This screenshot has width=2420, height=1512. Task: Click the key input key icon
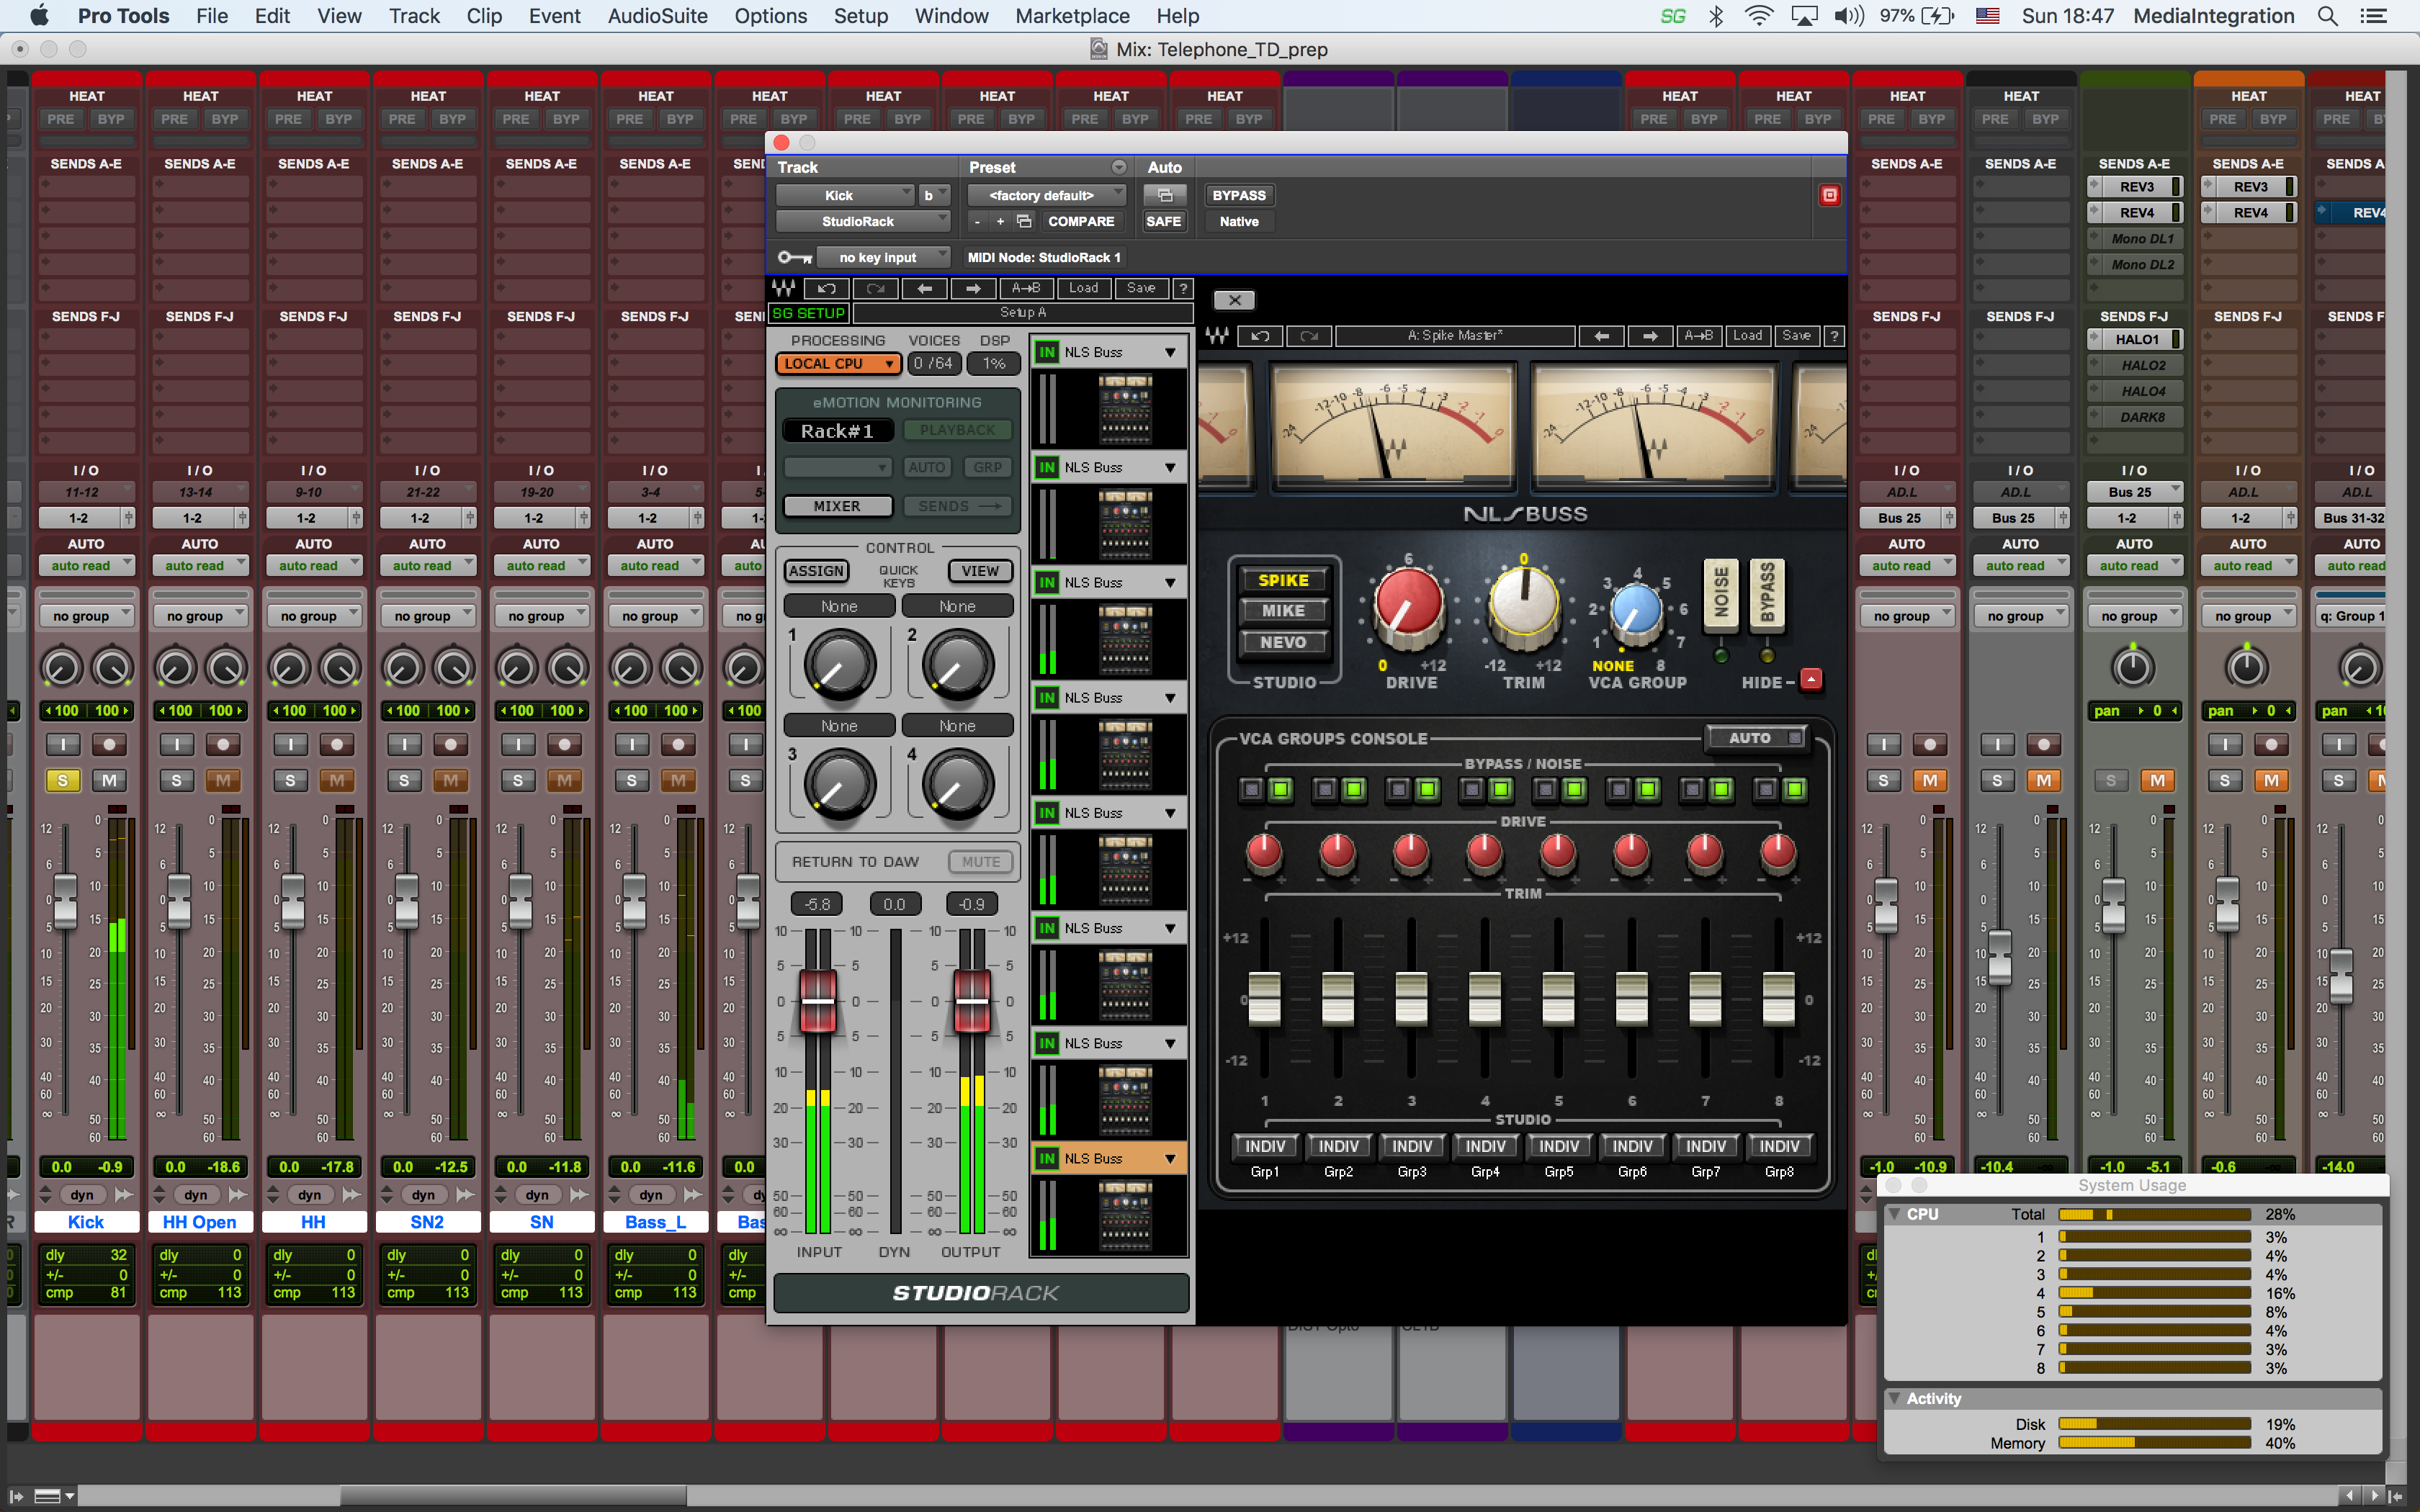pyautogui.click(x=794, y=257)
